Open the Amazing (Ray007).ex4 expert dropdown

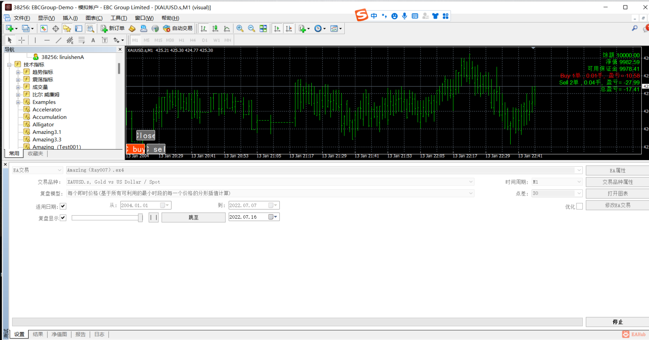click(324, 170)
